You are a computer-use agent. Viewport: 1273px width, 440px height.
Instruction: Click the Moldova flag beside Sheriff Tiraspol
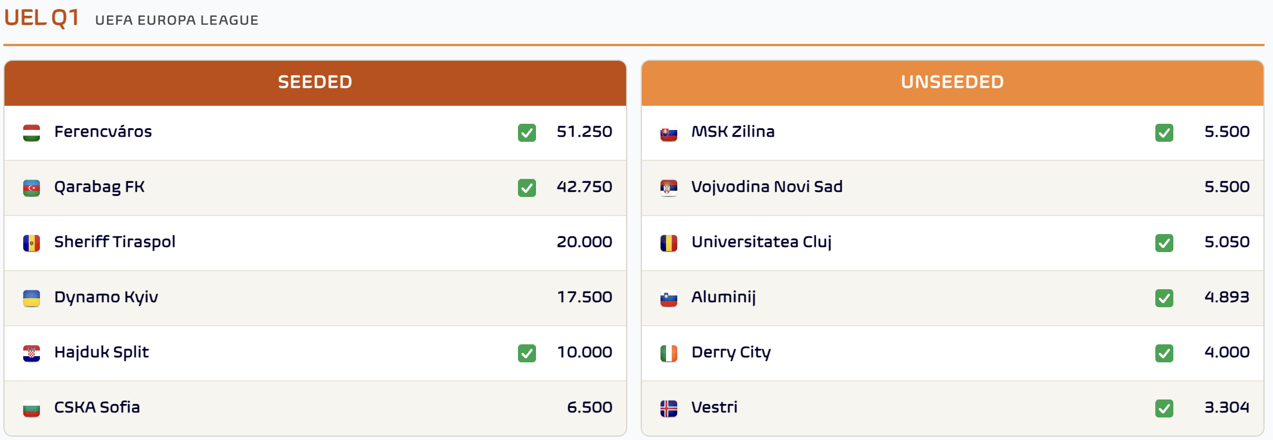32,243
